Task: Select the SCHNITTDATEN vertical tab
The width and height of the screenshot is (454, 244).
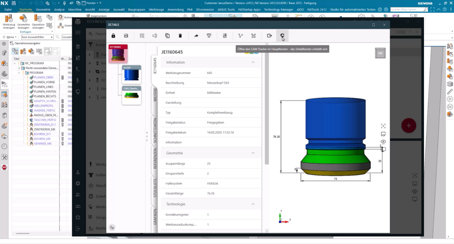Action: (155, 131)
